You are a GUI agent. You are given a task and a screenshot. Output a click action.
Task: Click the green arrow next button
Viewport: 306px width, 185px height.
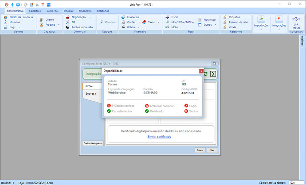[213, 73]
